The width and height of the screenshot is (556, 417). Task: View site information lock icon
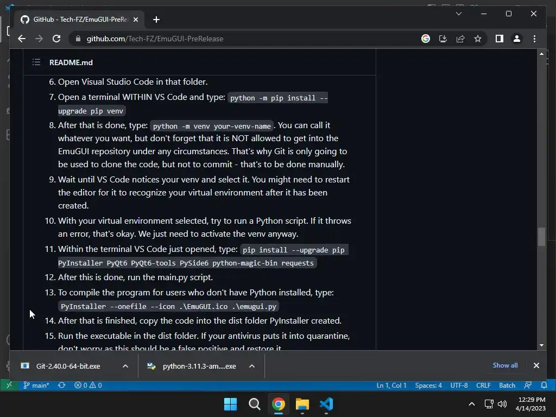[78, 39]
